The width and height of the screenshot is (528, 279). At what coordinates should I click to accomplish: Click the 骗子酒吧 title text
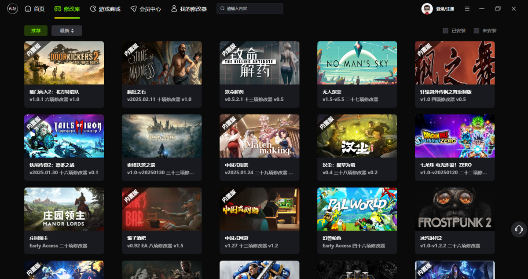[x=136, y=238]
